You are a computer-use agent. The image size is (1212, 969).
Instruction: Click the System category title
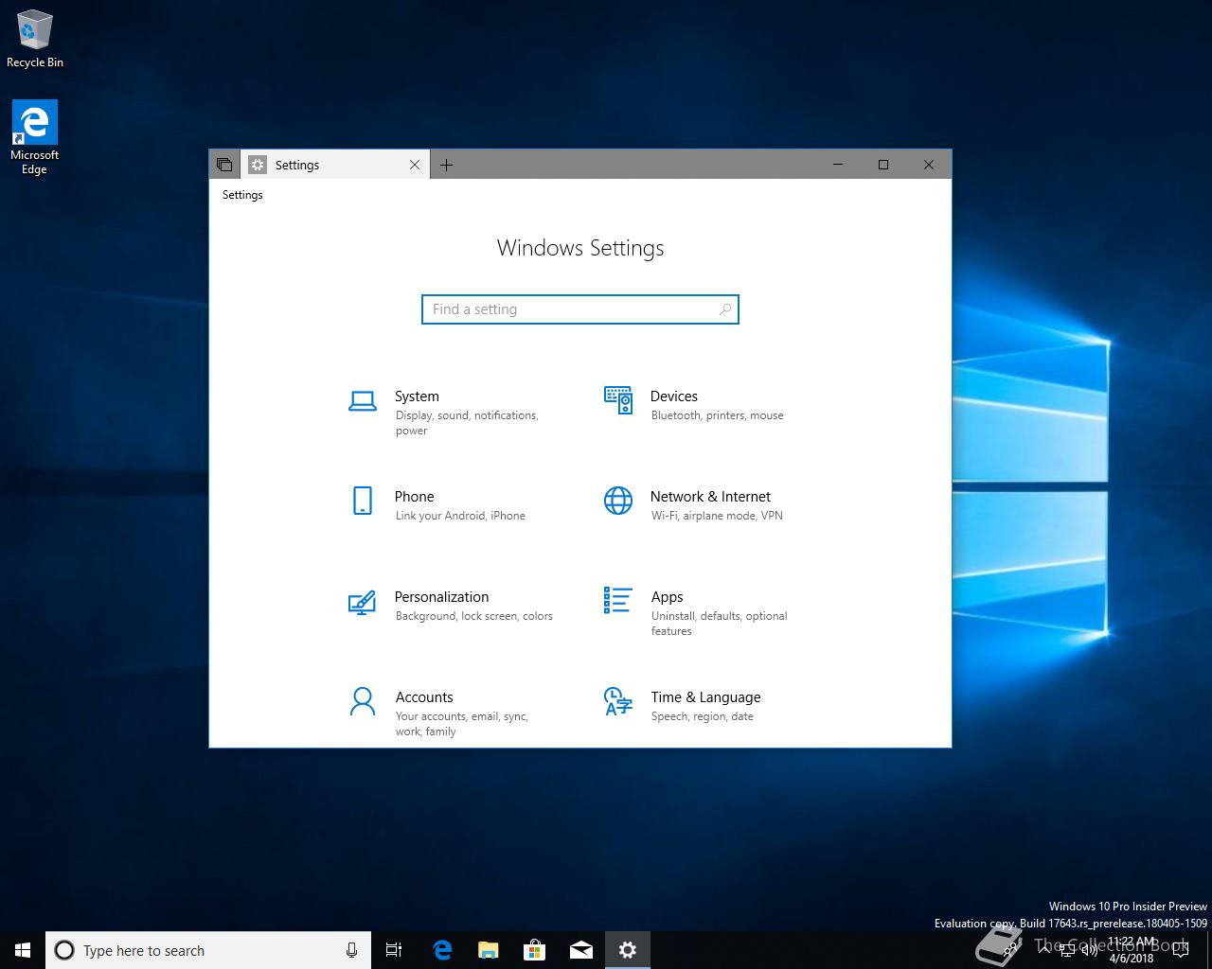click(x=417, y=396)
